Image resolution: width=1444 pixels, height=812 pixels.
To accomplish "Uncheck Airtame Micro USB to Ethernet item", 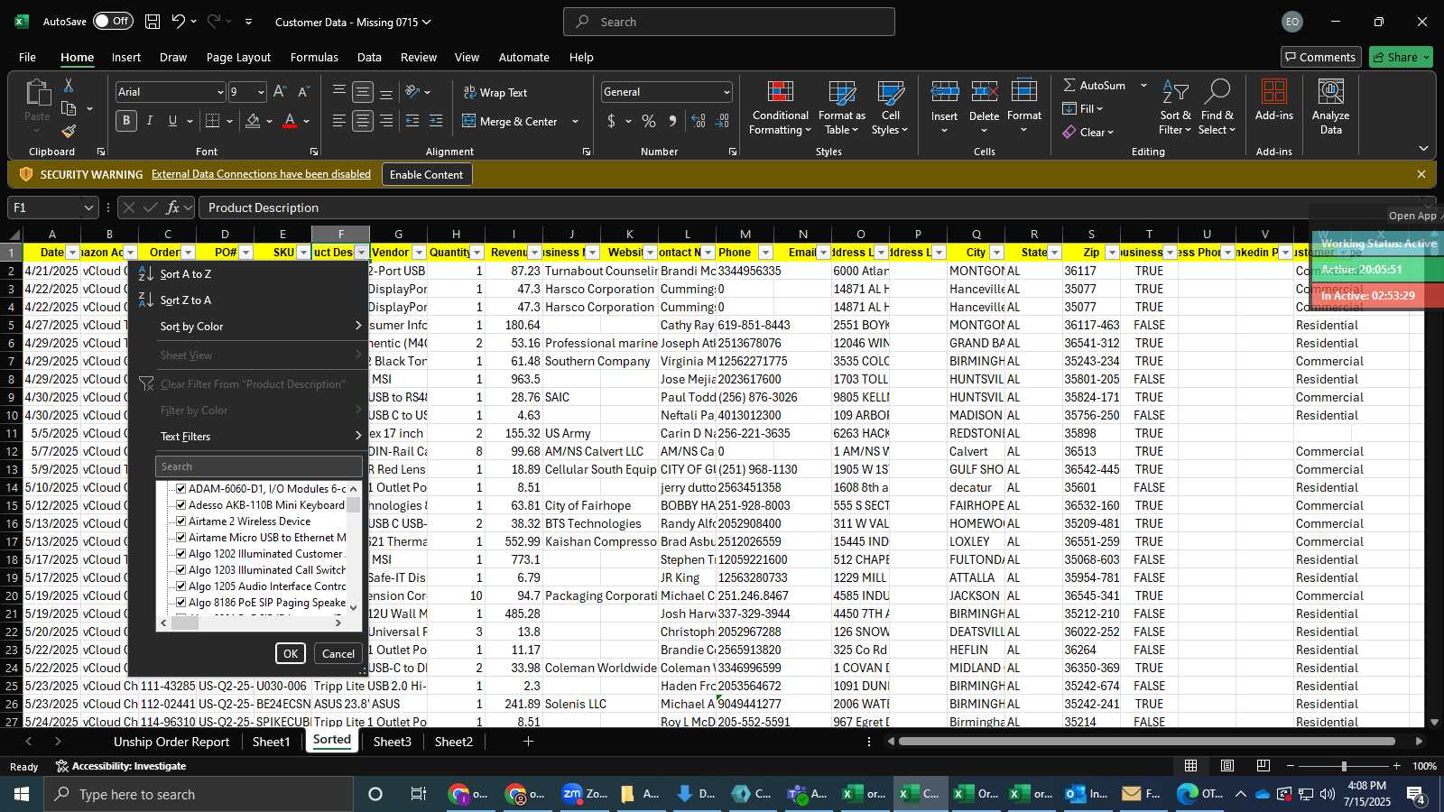I will pos(180,538).
